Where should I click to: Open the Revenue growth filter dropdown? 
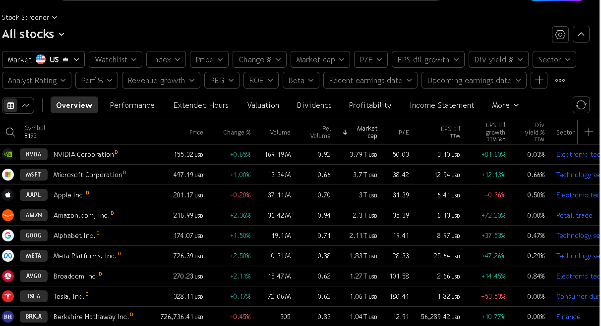161,80
